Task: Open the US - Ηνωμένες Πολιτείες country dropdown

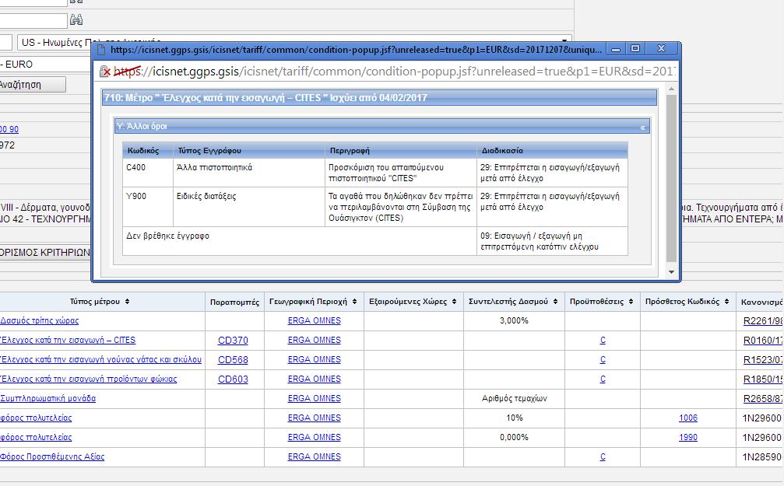Action: point(294,43)
